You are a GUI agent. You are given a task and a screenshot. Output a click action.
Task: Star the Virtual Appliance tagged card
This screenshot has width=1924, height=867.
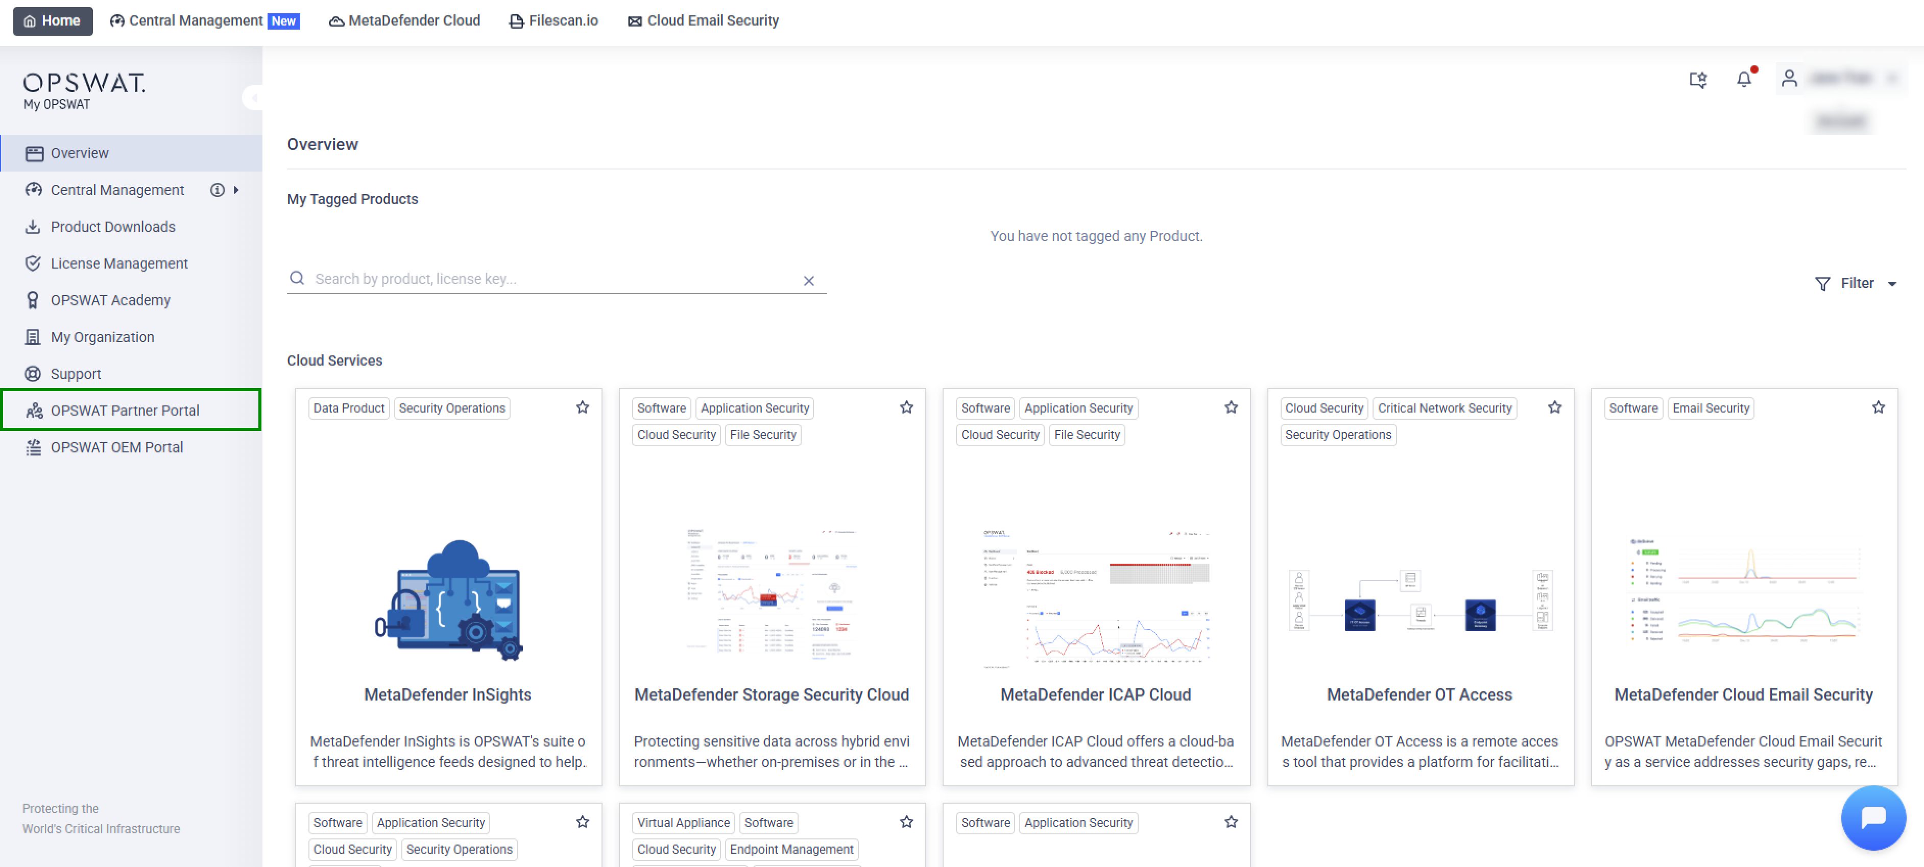[906, 822]
